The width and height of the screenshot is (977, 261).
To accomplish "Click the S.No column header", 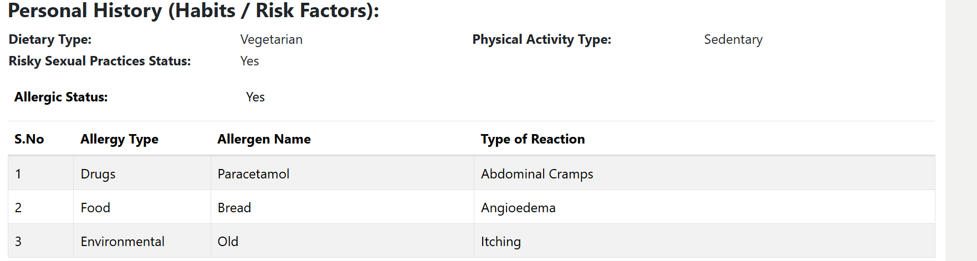I will 29,140.
